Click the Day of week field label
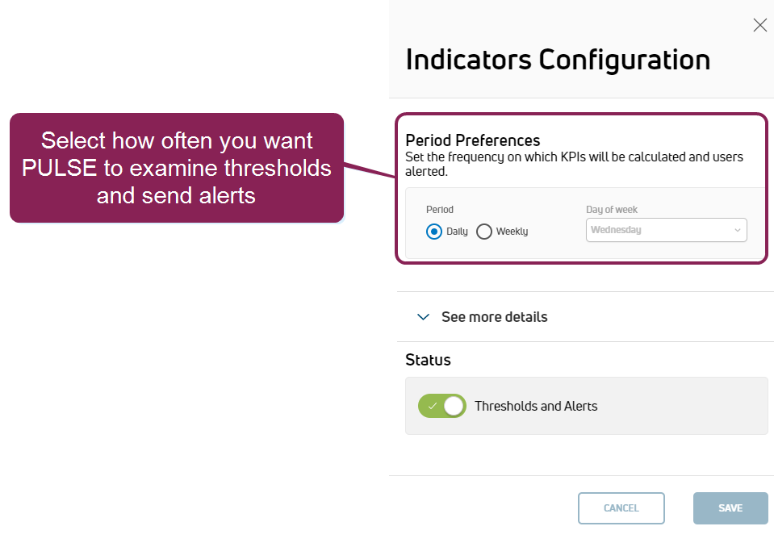This screenshot has width=774, height=543. tap(612, 210)
